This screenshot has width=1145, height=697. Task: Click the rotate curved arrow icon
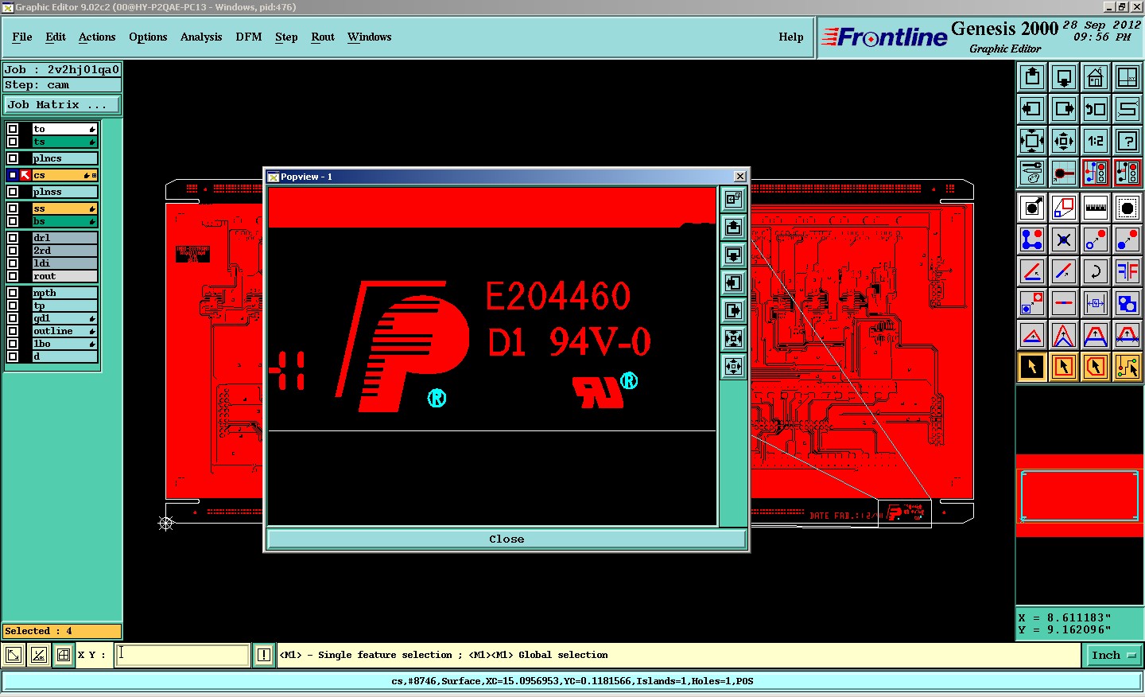coord(1096,271)
